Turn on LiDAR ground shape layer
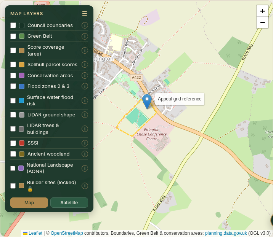This screenshot has height=237, width=273. click(13, 115)
